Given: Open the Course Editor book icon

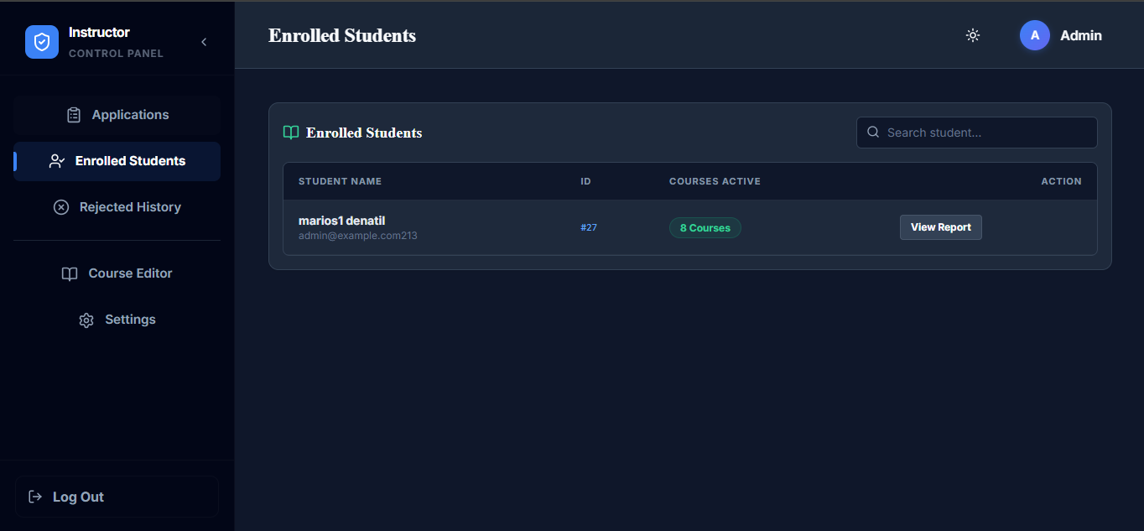Looking at the screenshot, I should tap(70, 273).
